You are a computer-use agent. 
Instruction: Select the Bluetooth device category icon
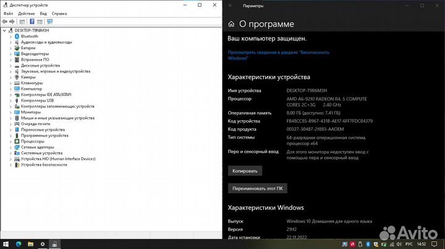click(x=17, y=36)
